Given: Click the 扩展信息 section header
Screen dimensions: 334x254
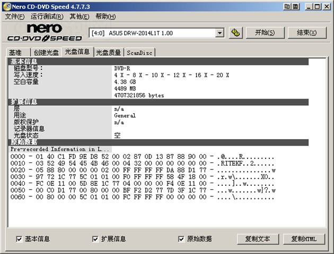Looking at the screenshot, I should tap(159, 102).
